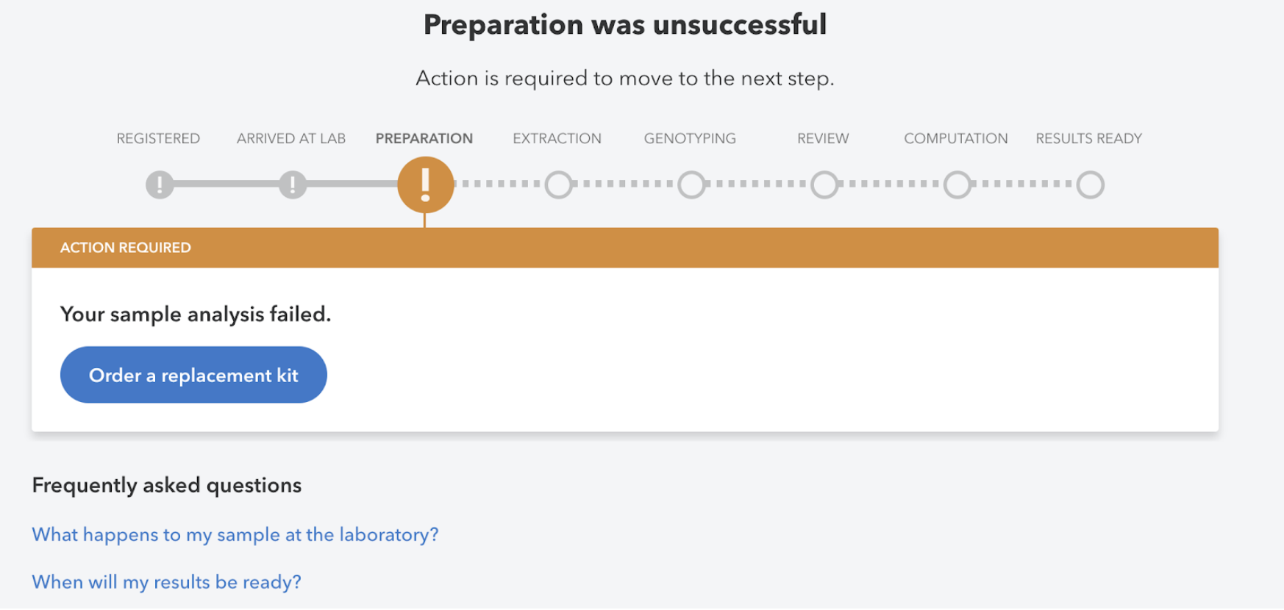Open the results readiness FAQ link
Image resolution: width=1284 pixels, height=610 pixels.
166,581
